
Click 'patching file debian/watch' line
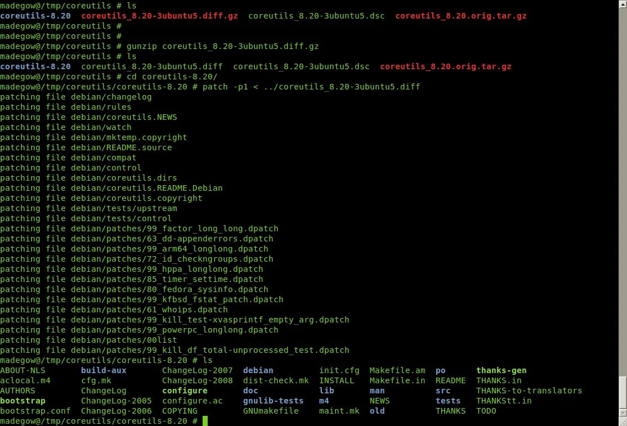[66, 128]
